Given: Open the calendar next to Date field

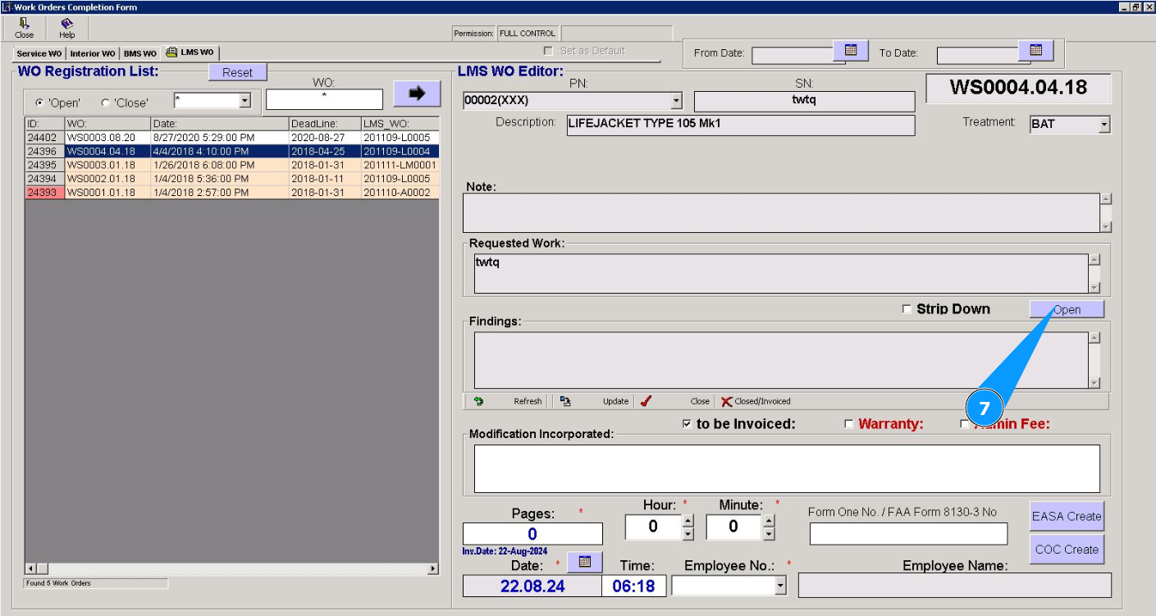Looking at the screenshot, I should pos(585,562).
